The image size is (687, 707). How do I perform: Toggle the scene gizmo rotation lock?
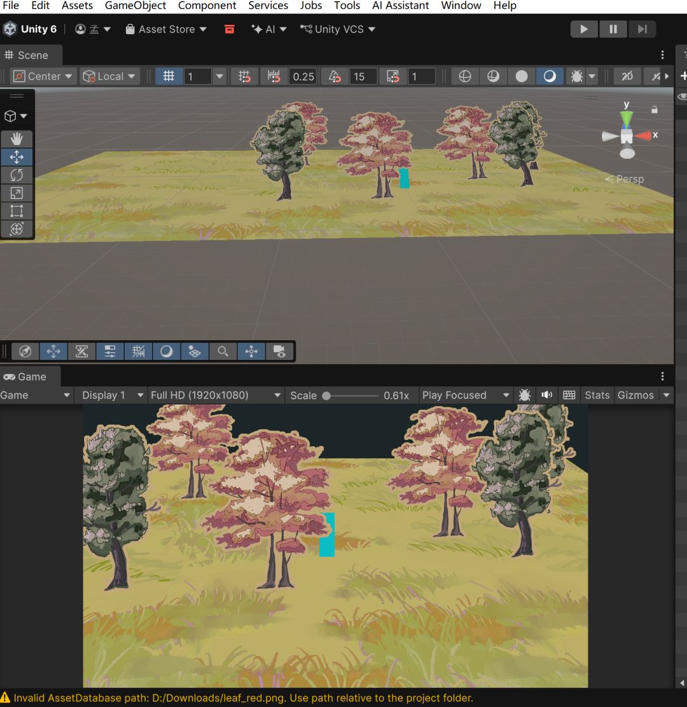click(654, 109)
